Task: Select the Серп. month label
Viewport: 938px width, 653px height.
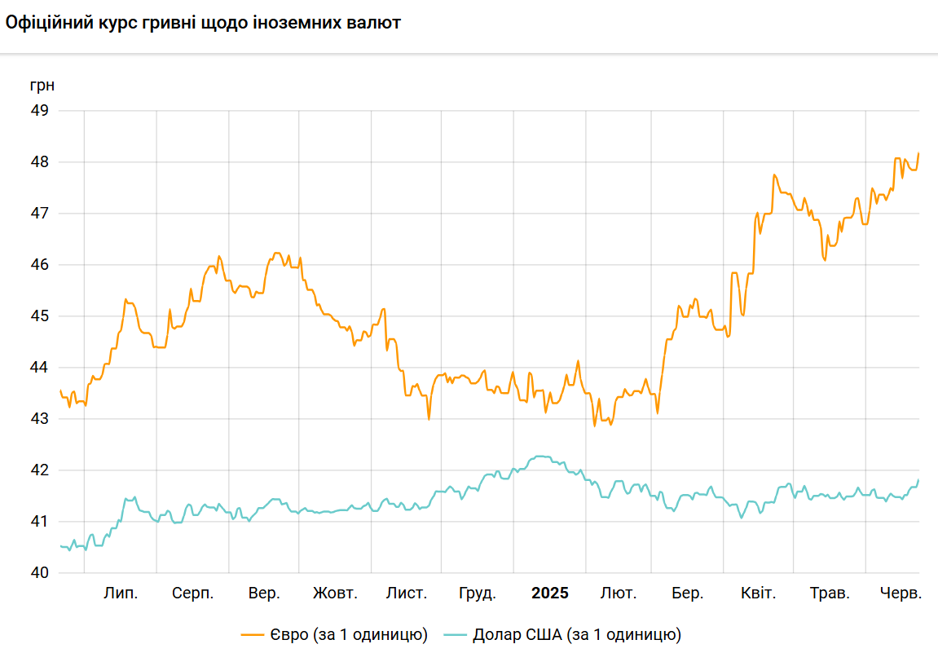Action: 193,593
